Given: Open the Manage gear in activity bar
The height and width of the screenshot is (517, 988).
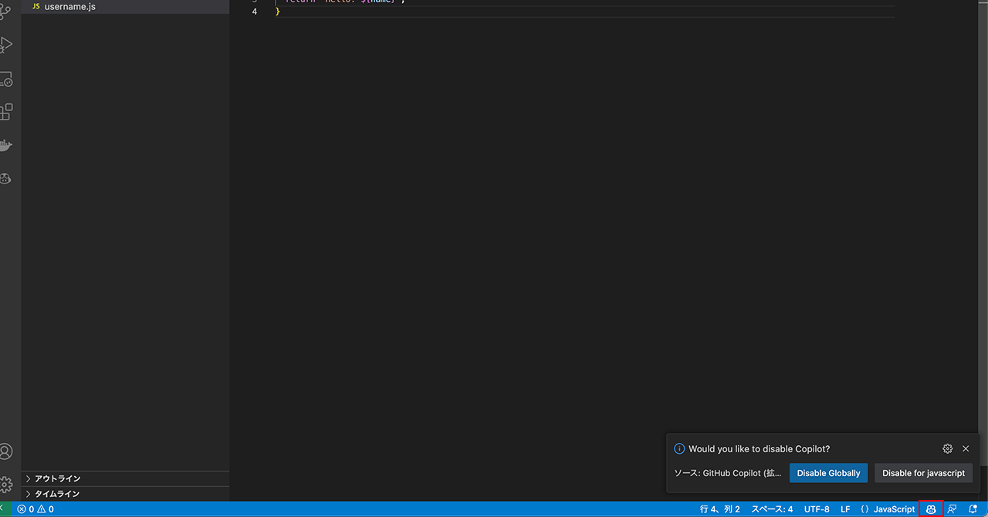Looking at the screenshot, I should tap(6, 485).
